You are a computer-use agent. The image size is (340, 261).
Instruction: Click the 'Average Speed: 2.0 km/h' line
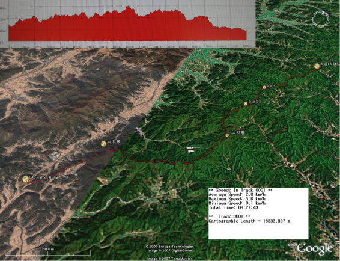(x=237, y=195)
